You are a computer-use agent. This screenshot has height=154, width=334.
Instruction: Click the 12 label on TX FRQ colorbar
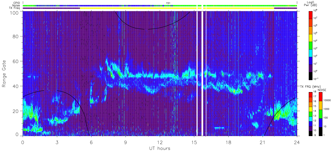click(x=314, y=120)
